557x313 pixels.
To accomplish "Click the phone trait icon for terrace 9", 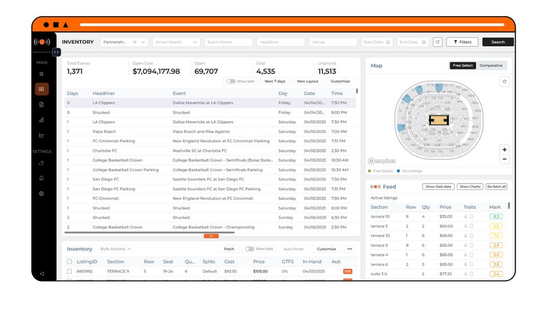I will pyautogui.click(x=471, y=245).
